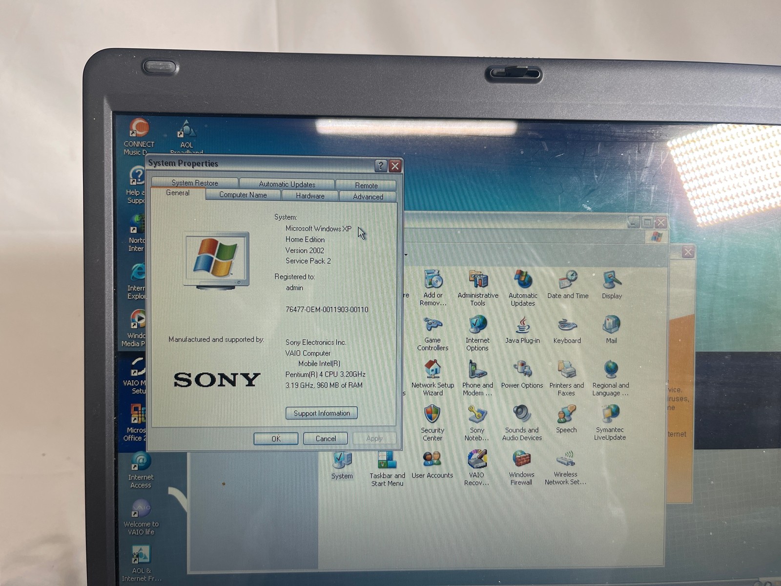Open Add or Remove Programs icon
The width and height of the screenshot is (781, 586).
pyautogui.click(x=433, y=288)
